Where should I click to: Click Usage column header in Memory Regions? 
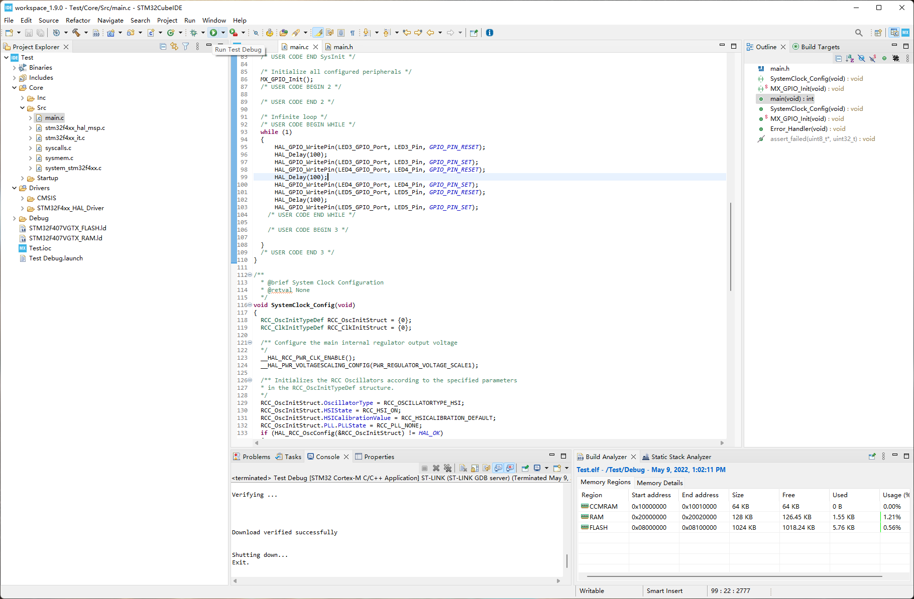coord(895,495)
